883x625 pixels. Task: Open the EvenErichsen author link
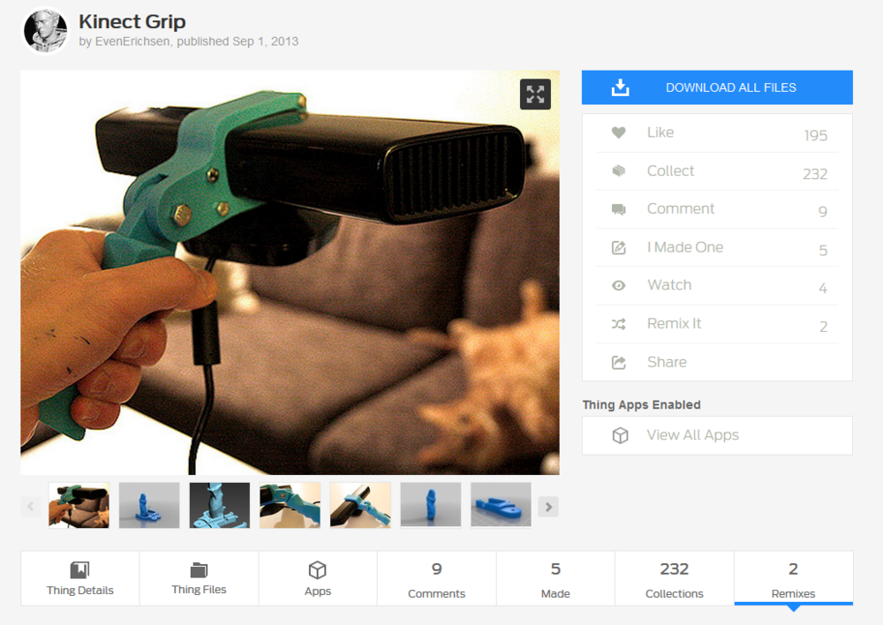click(132, 41)
